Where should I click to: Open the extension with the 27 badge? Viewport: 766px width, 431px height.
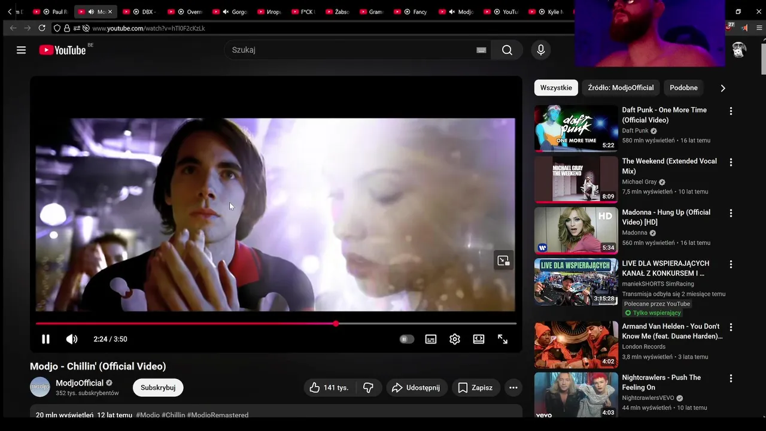point(730,27)
